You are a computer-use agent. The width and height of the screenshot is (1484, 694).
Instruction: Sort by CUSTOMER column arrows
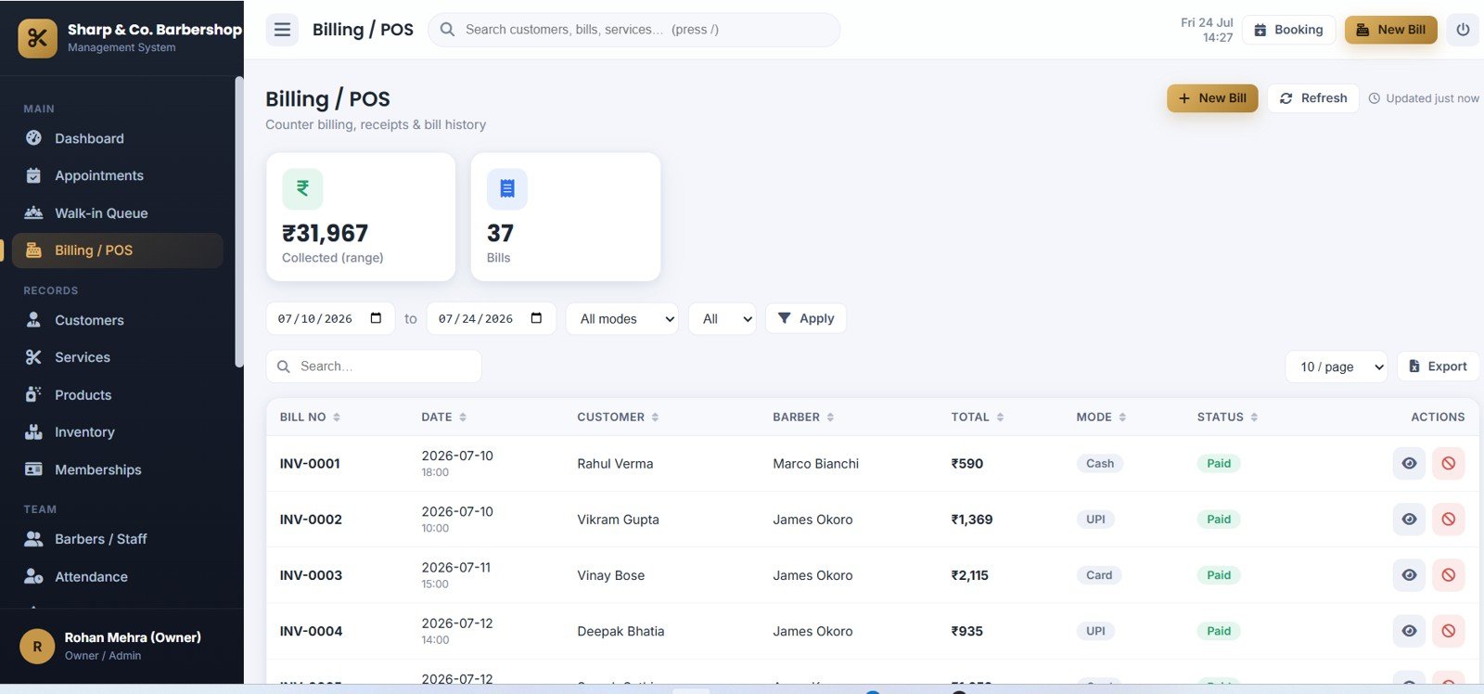point(655,418)
